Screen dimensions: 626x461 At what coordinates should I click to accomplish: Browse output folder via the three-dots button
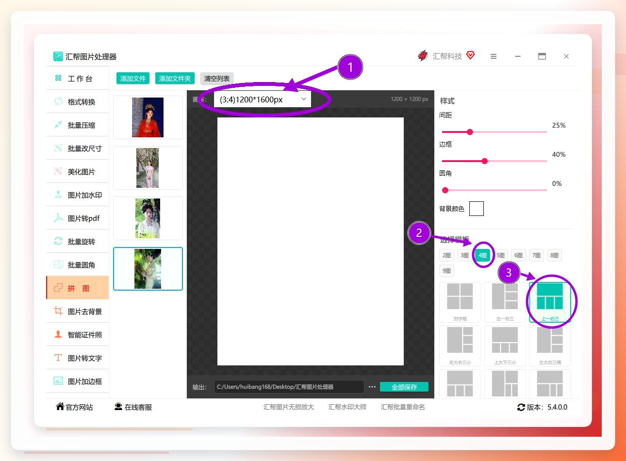(x=372, y=387)
